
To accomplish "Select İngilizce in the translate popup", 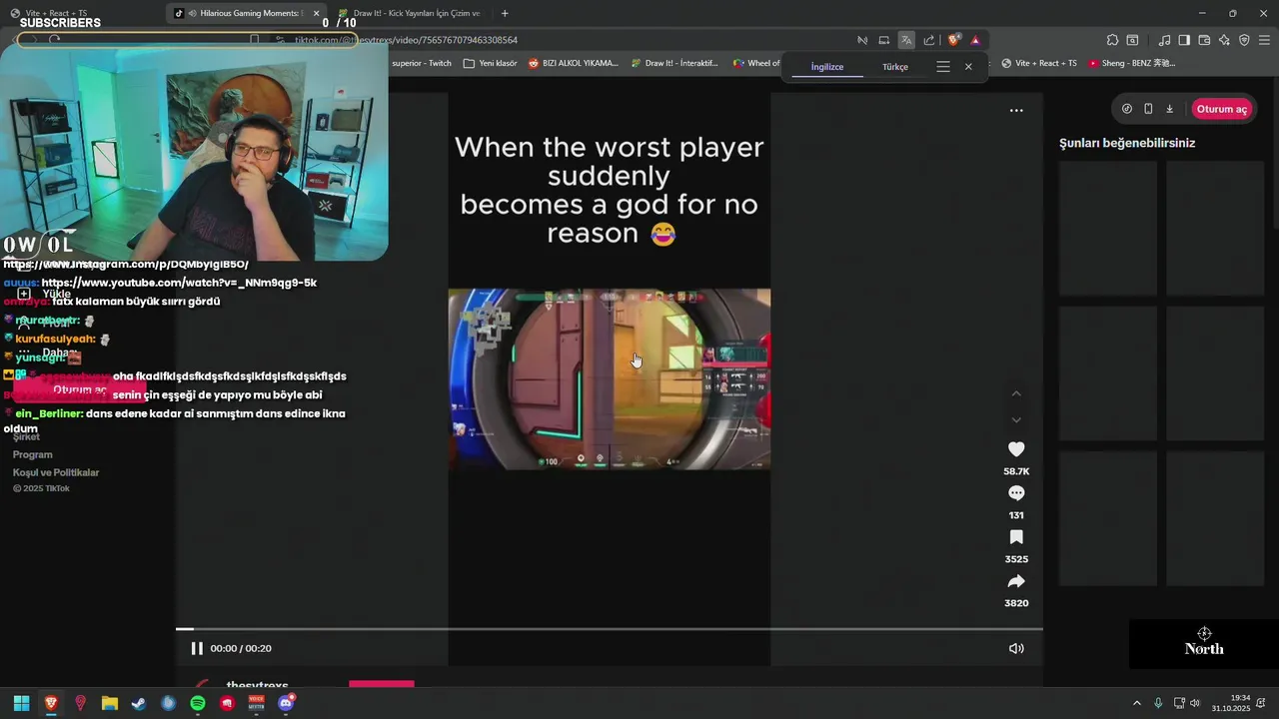I will [x=827, y=67].
